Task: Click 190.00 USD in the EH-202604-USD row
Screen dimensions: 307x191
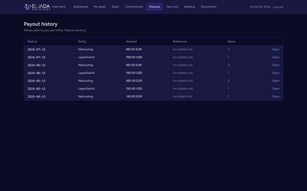Action: pyautogui.click(x=134, y=89)
